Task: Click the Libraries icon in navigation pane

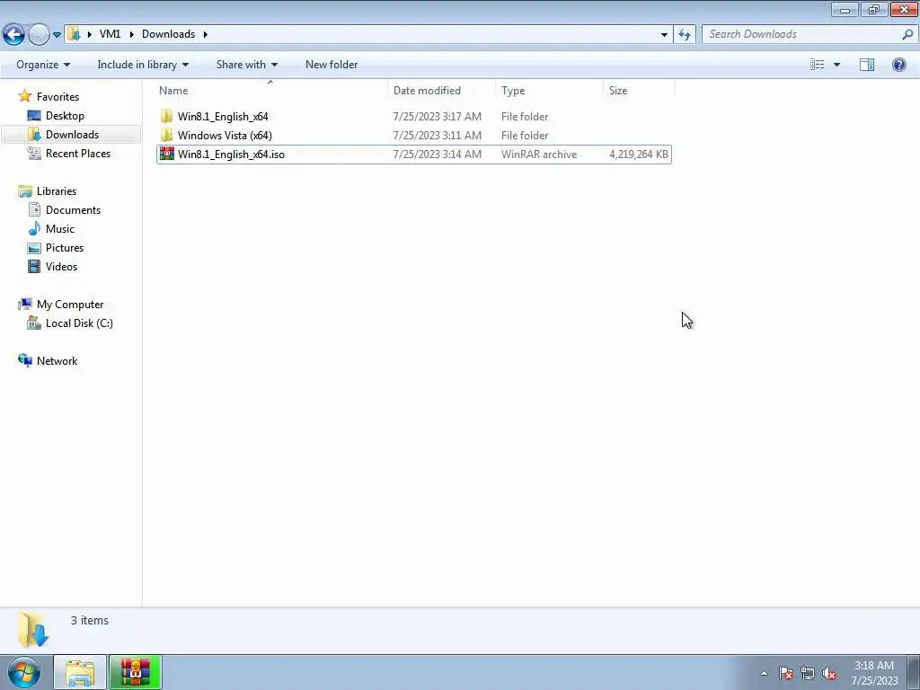Action: (x=24, y=191)
